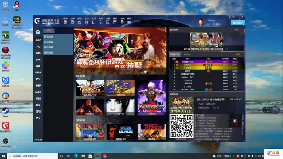Viewport: 283px width, 159px height.
Task: Open the 三国战纪2012 game thumbnail
Action: tap(90, 88)
